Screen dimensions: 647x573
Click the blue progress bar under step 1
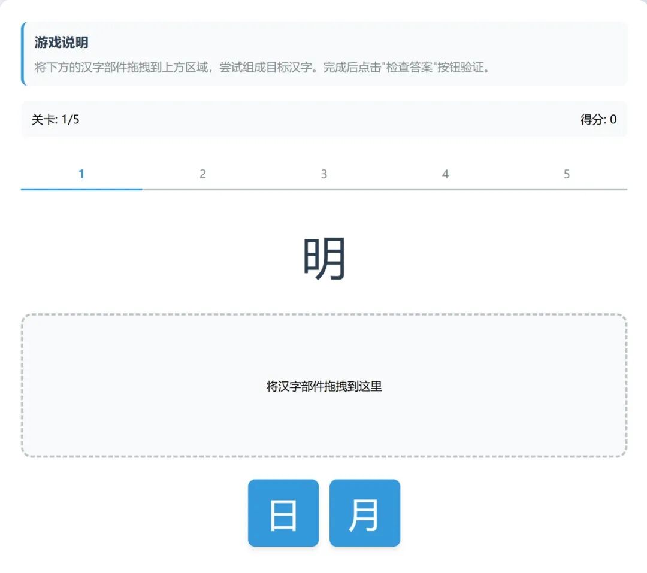[x=81, y=188]
